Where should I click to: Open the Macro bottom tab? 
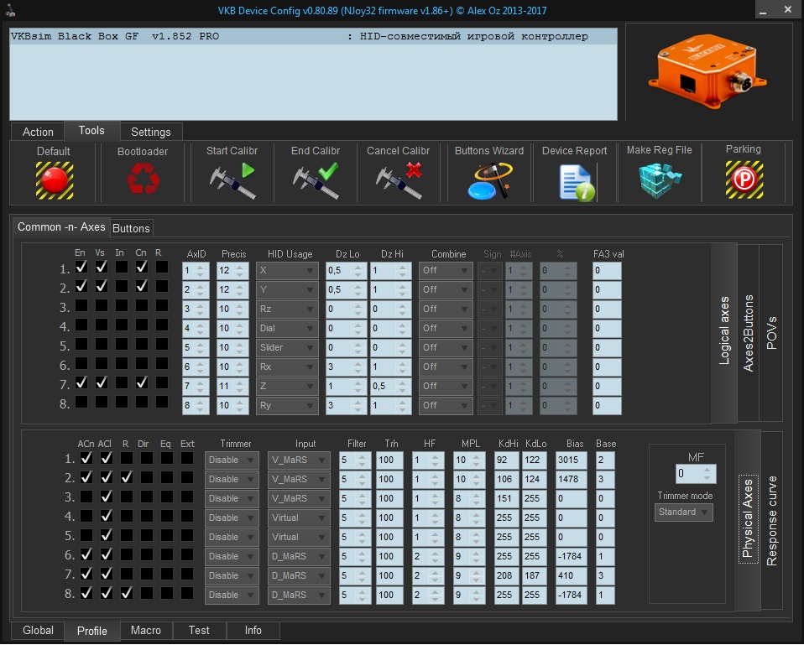tap(146, 630)
